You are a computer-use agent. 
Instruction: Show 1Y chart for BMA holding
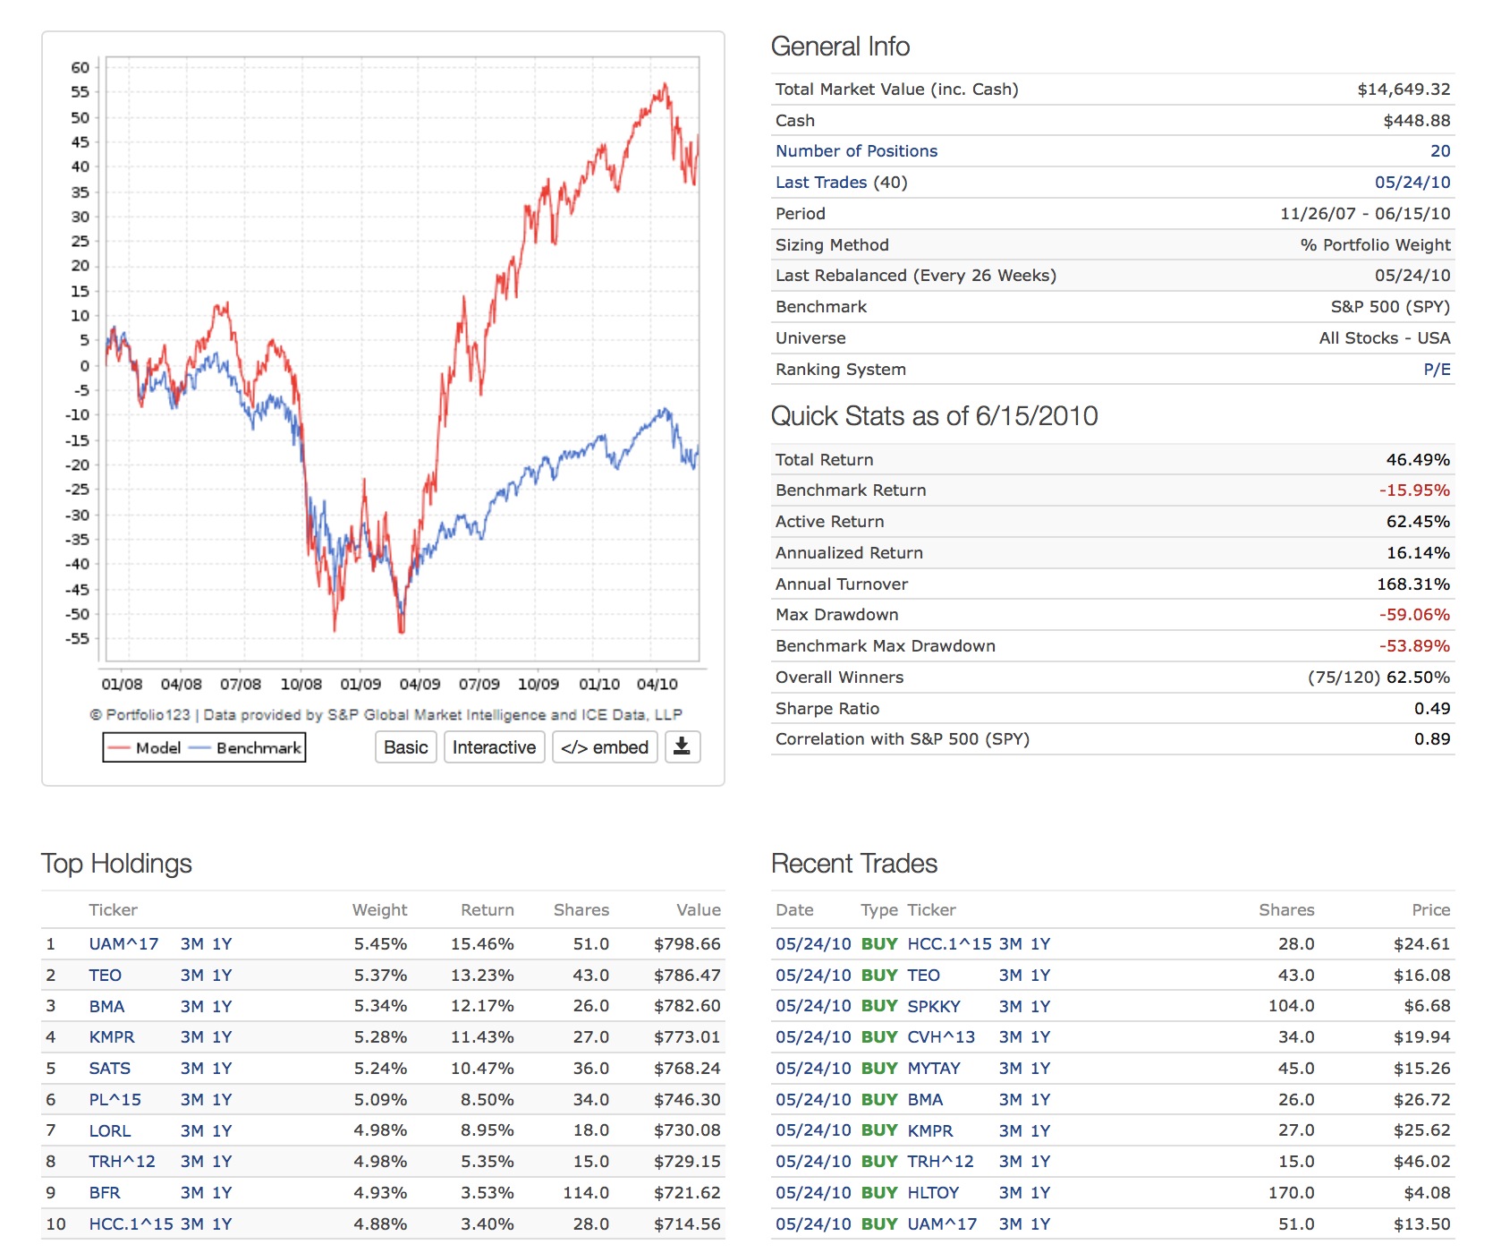pos(222,1007)
